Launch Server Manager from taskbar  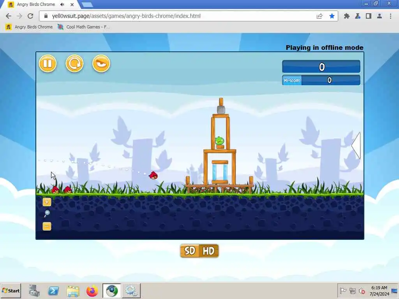[x=34, y=290]
